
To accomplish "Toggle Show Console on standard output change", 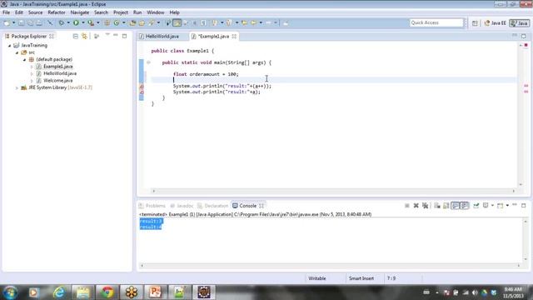I will (456, 206).
